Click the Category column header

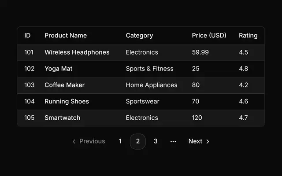click(x=139, y=36)
